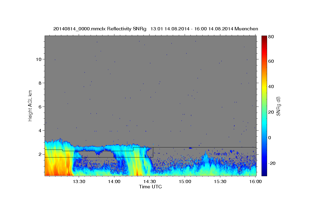The width and height of the screenshot is (317, 211).
Task: Click the 14:30 time tick label
Action: click(x=150, y=182)
